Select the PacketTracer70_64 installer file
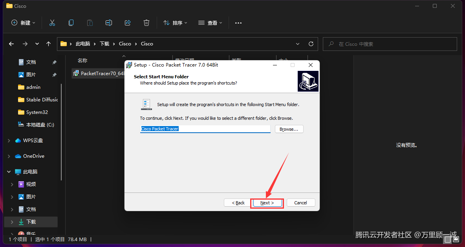Screen dimensions: 465x247 (x=99, y=73)
